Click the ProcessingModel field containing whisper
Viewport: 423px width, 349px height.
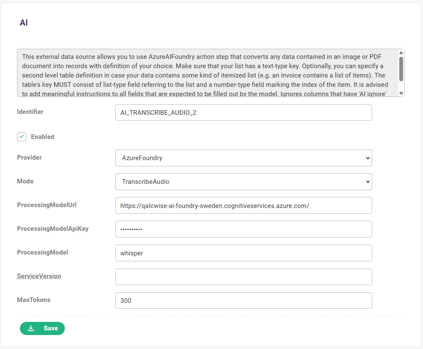pos(244,253)
